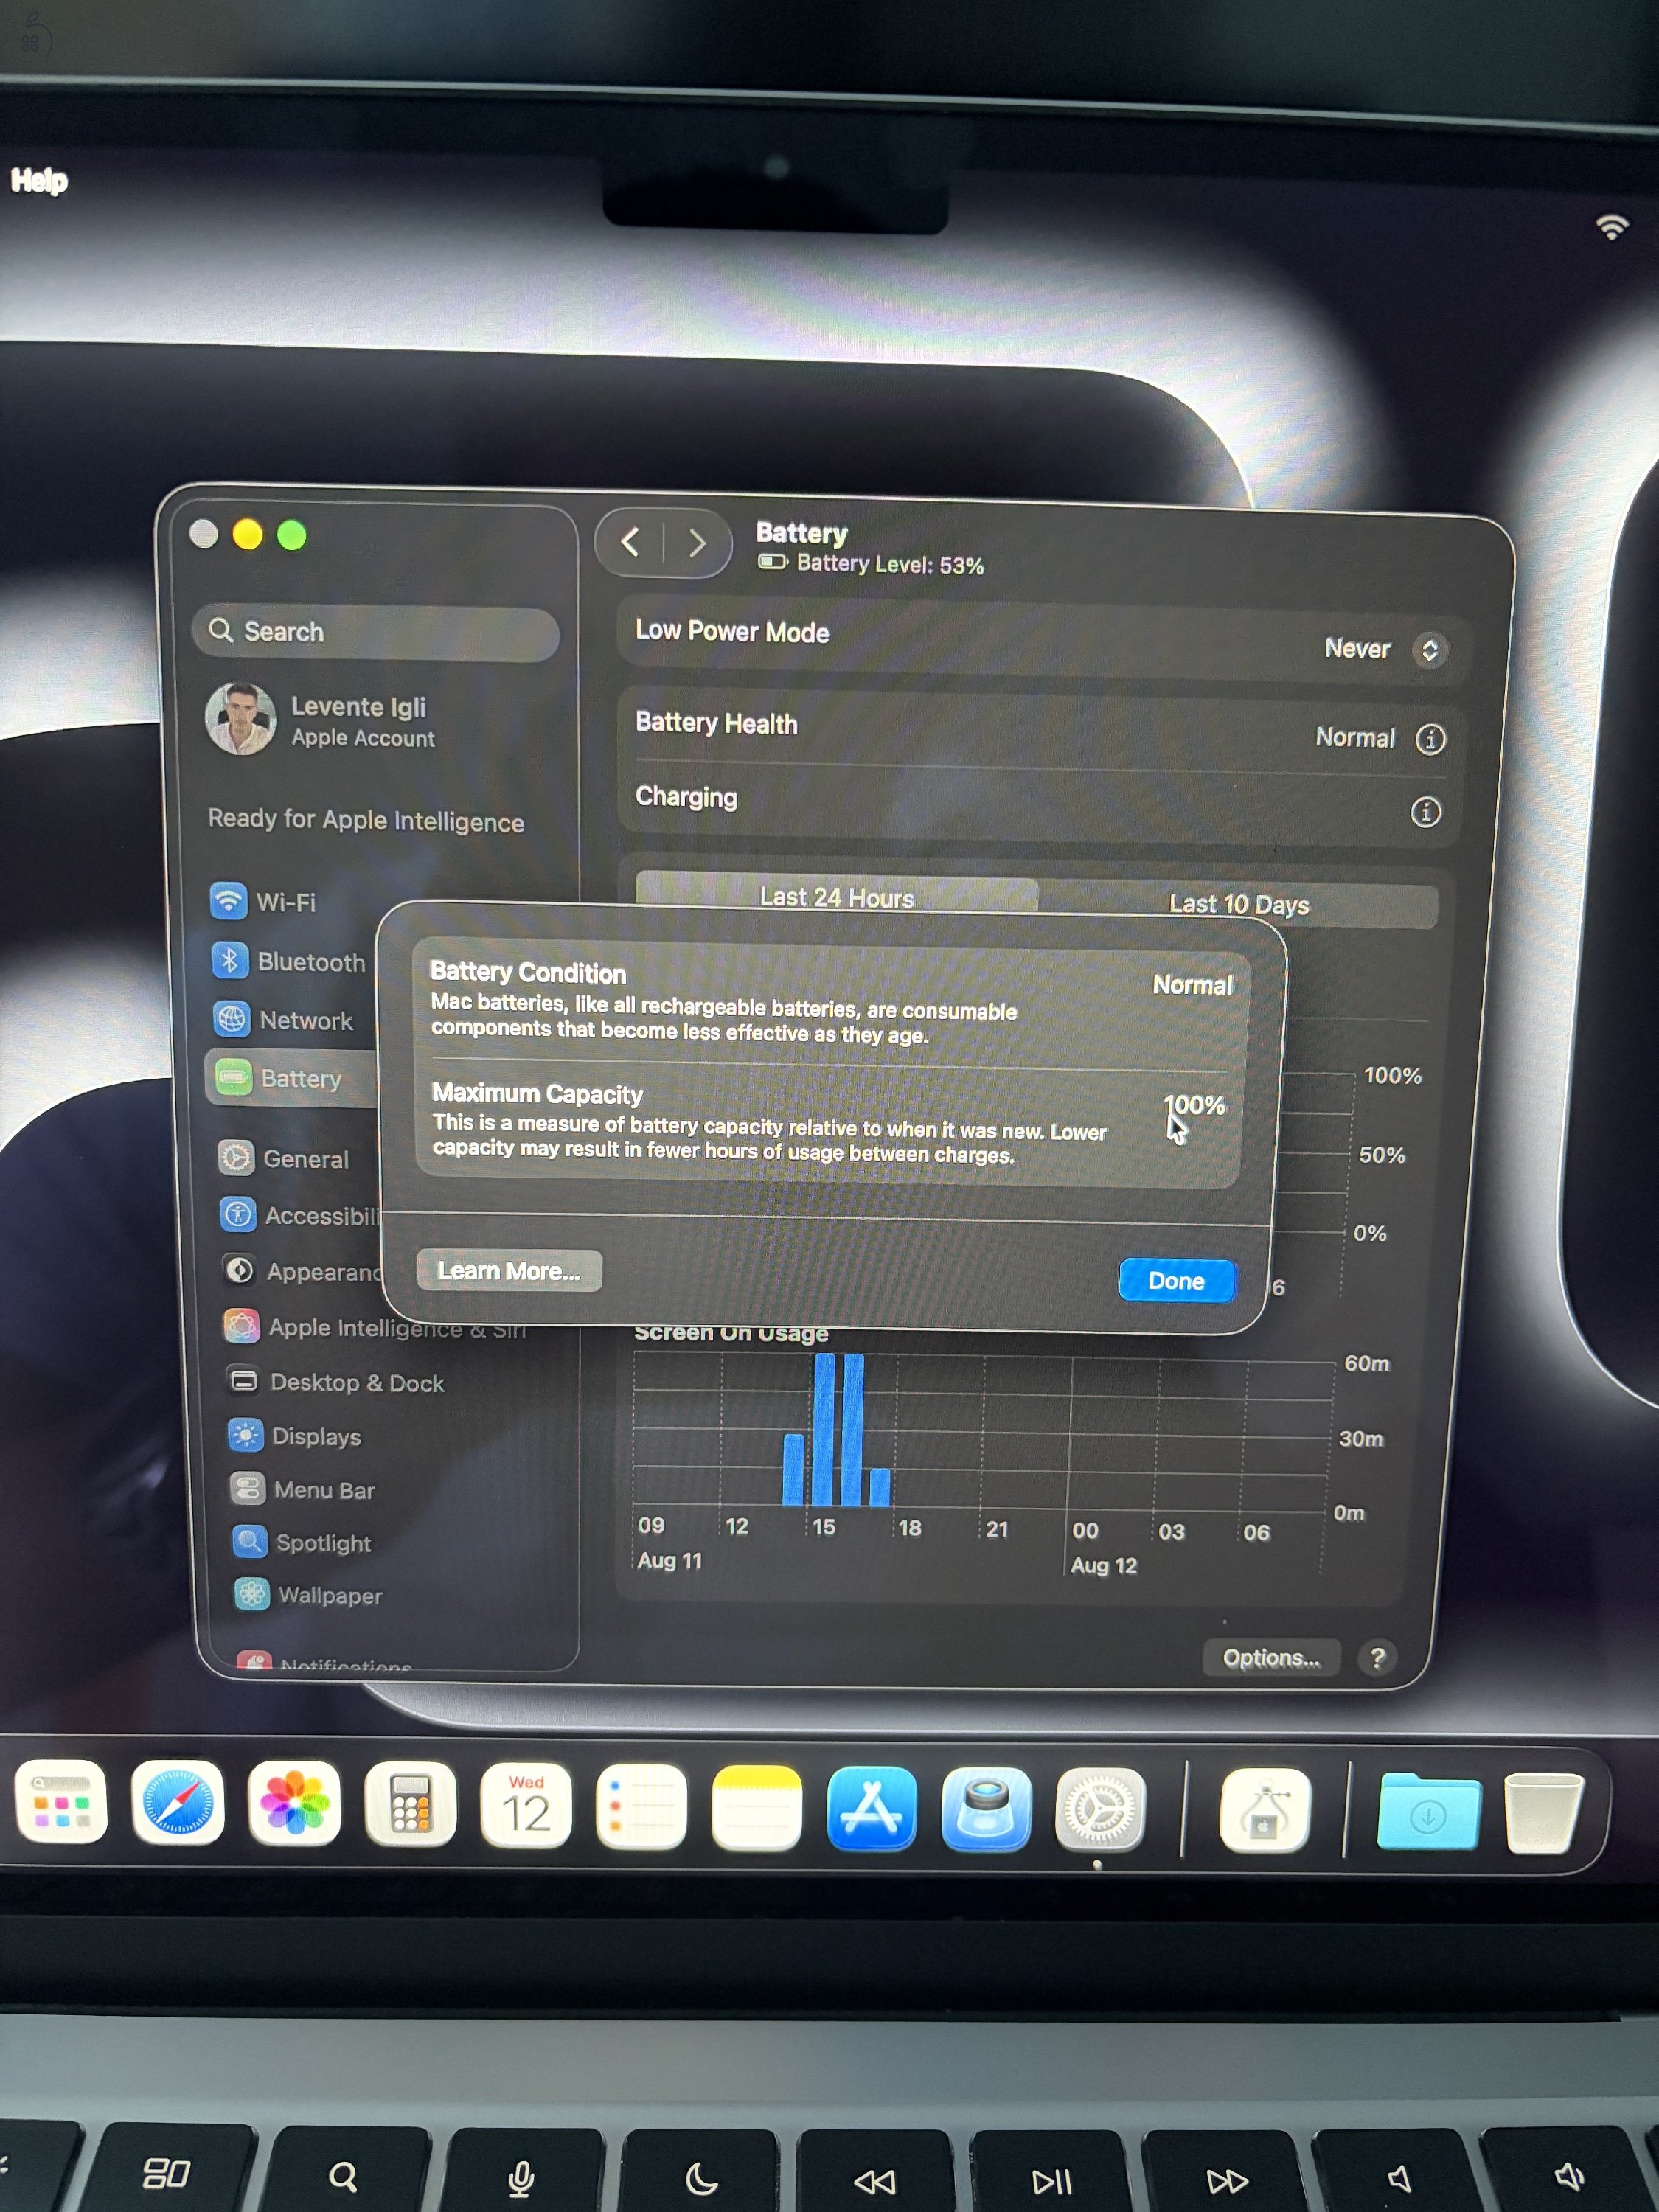Open General settings in the sidebar
Screen dimensions: 1659x2212
pyautogui.click(x=285, y=1158)
